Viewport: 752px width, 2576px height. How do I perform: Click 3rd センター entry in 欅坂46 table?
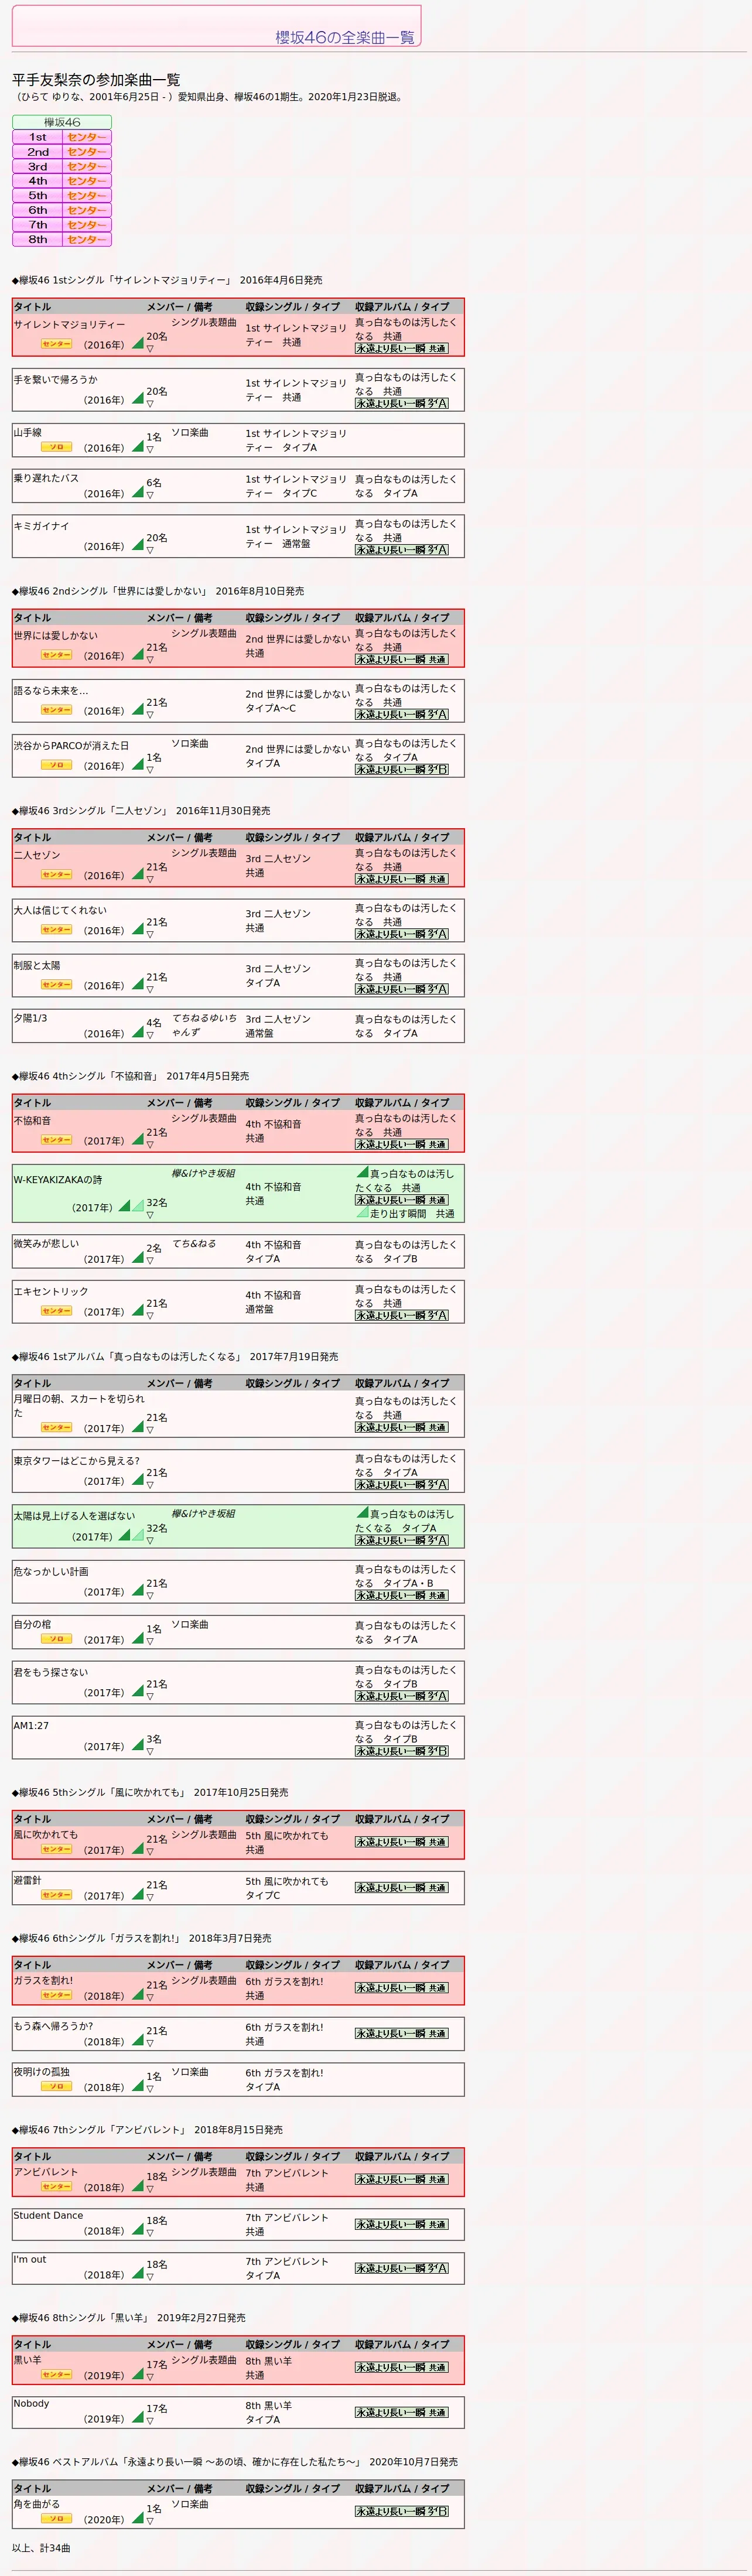tap(62, 167)
